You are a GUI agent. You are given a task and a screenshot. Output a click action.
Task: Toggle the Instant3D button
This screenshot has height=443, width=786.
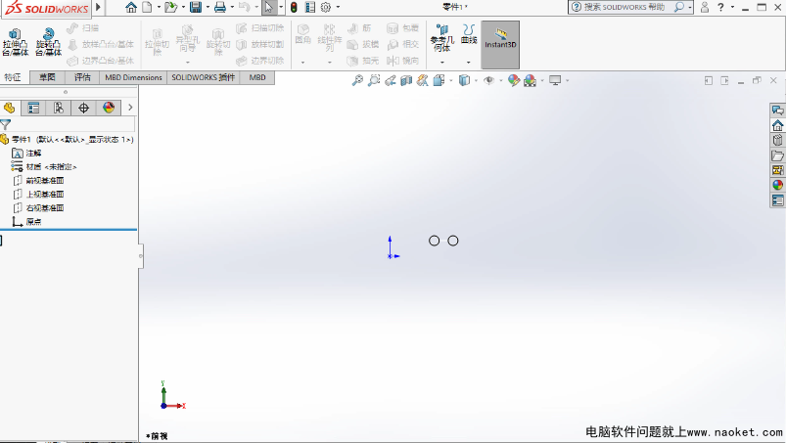(500, 44)
